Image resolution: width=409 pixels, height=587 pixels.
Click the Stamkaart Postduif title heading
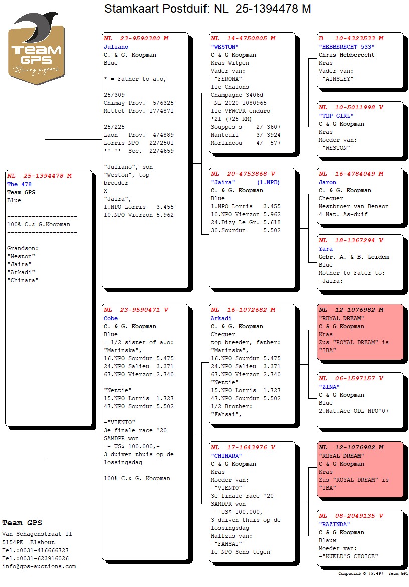(208, 9)
